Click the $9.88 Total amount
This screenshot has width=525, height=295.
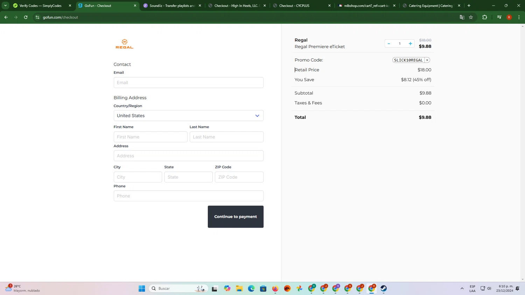click(425, 117)
